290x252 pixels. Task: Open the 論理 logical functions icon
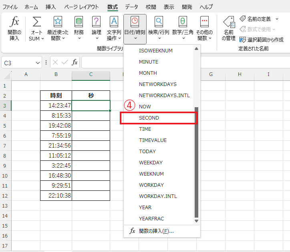point(97,22)
